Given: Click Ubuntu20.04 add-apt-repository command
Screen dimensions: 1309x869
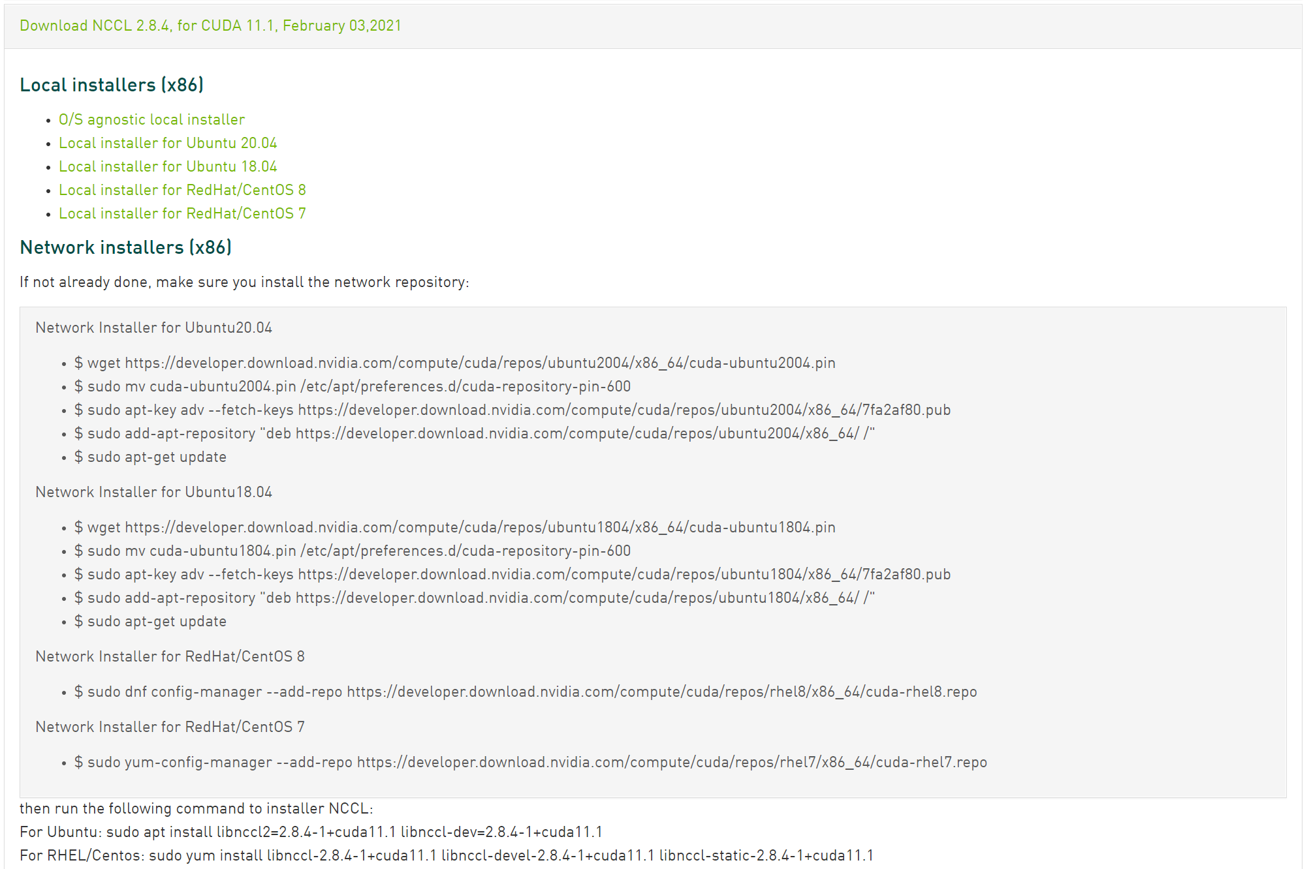Looking at the screenshot, I should coord(474,433).
